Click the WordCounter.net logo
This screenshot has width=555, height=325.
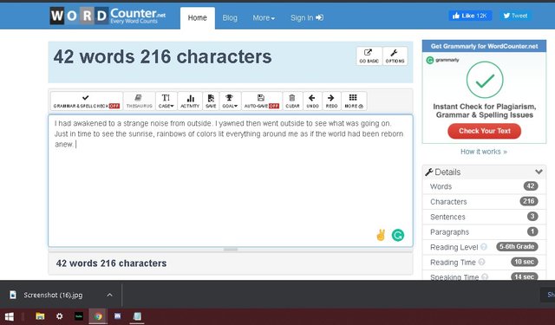[x=108, y=16]
